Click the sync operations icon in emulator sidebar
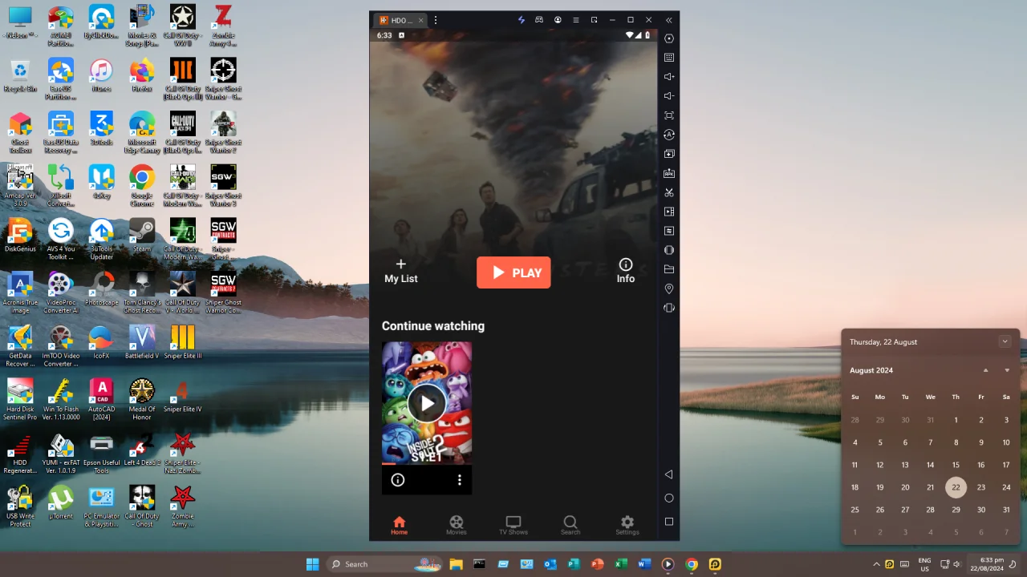 pos(669,135)
